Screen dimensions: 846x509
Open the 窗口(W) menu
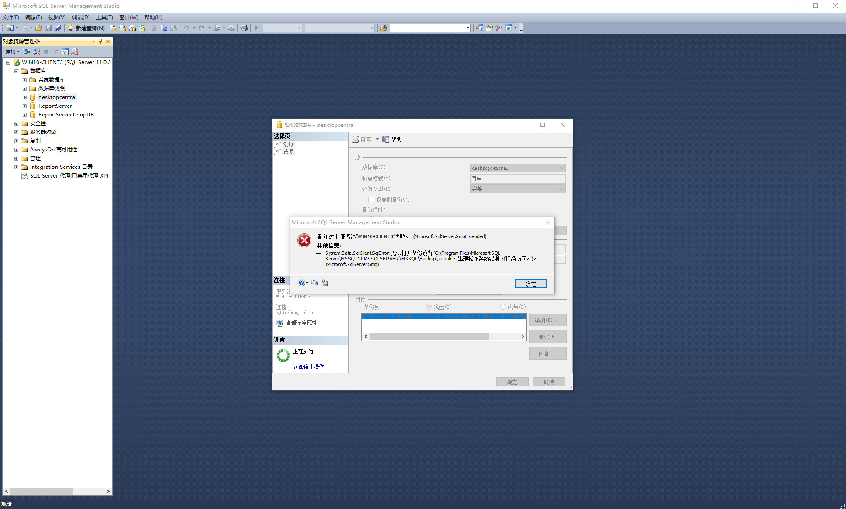tap(128, 17)
